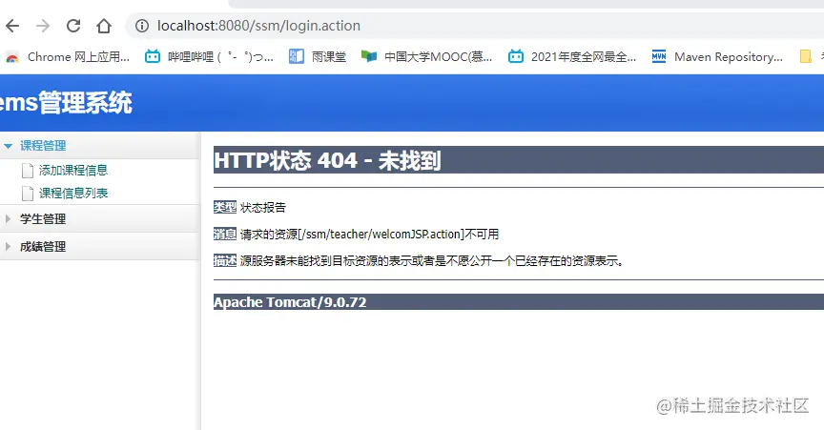The width and height of the screenshot is (824, 430).
Task: Open the 中国大学MOOC bookmark
Action: pos(426,57)
